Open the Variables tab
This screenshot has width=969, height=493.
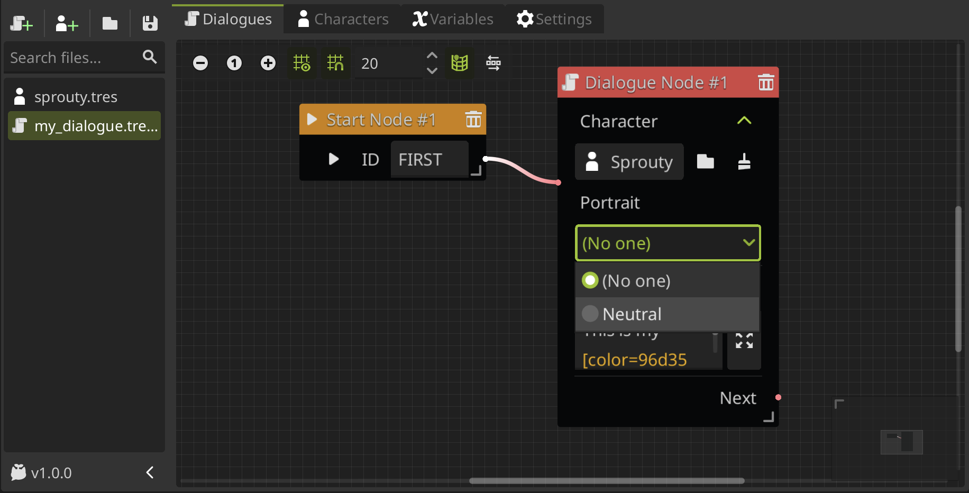[452, 19]
